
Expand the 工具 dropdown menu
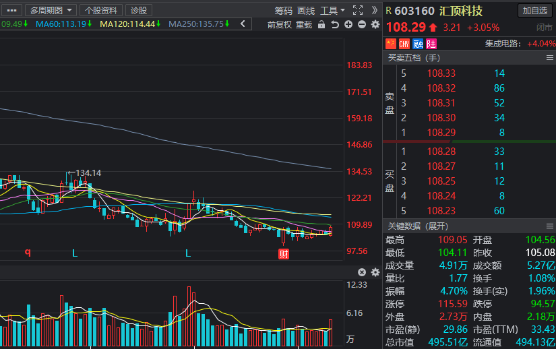click(x=332, y=11)
